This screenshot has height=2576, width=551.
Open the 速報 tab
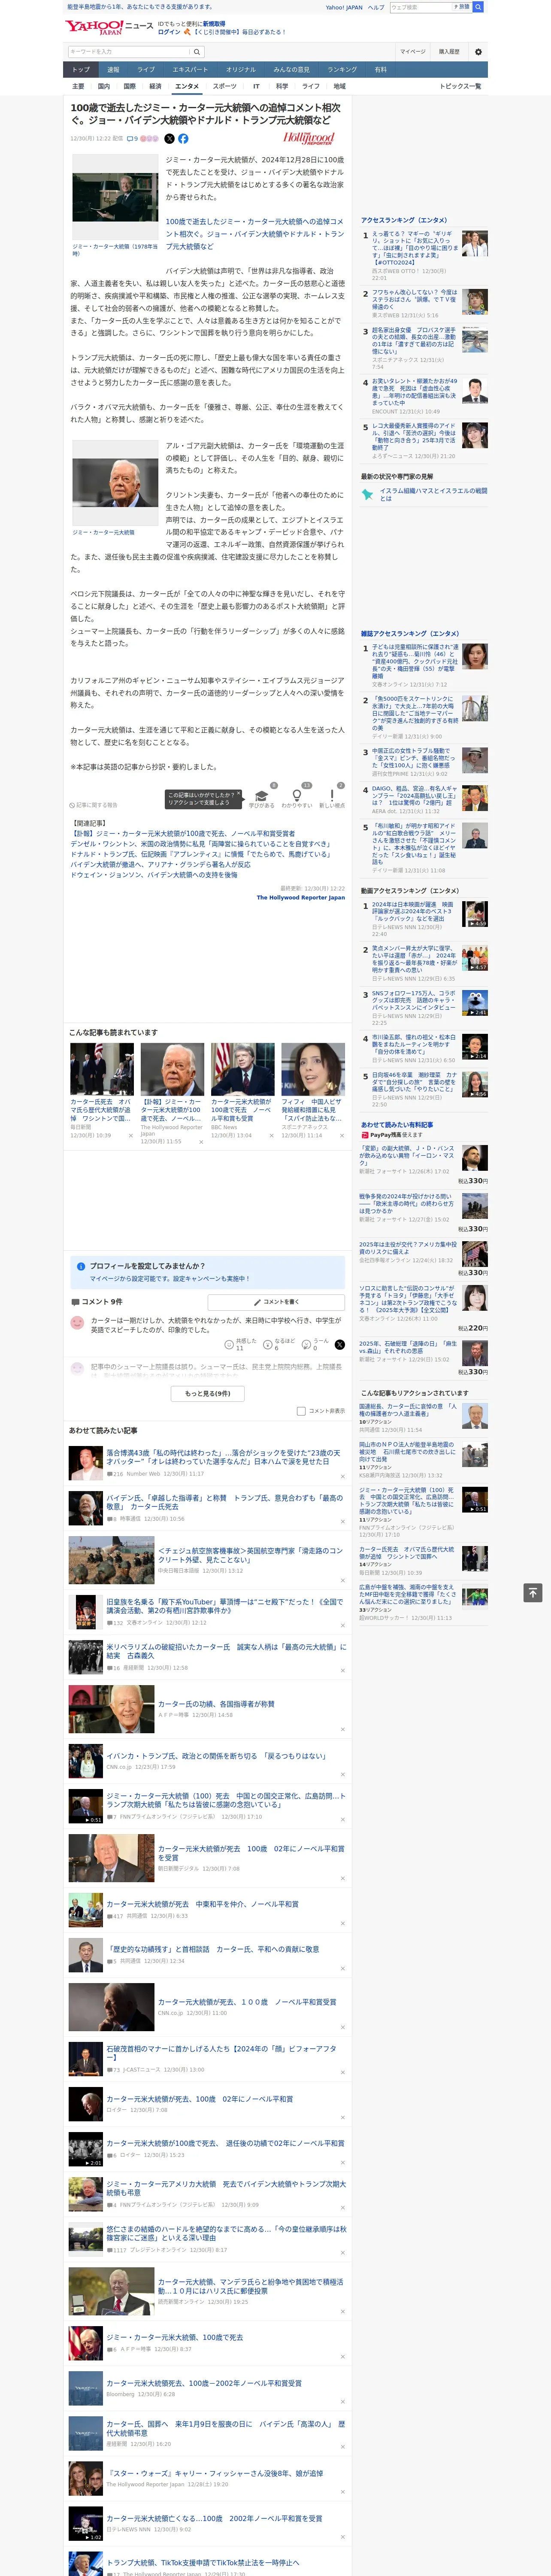pos(113,70)
